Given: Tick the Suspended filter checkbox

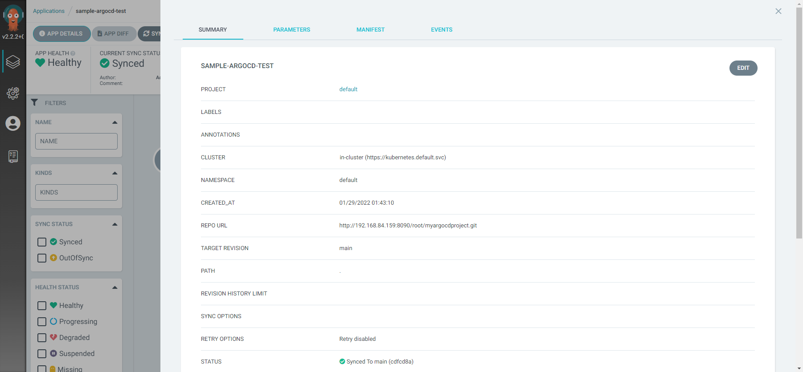Looking at the screenshot, I should 42,354.
